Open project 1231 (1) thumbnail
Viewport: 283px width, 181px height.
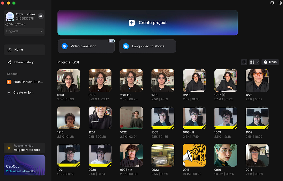click(131, 81)
